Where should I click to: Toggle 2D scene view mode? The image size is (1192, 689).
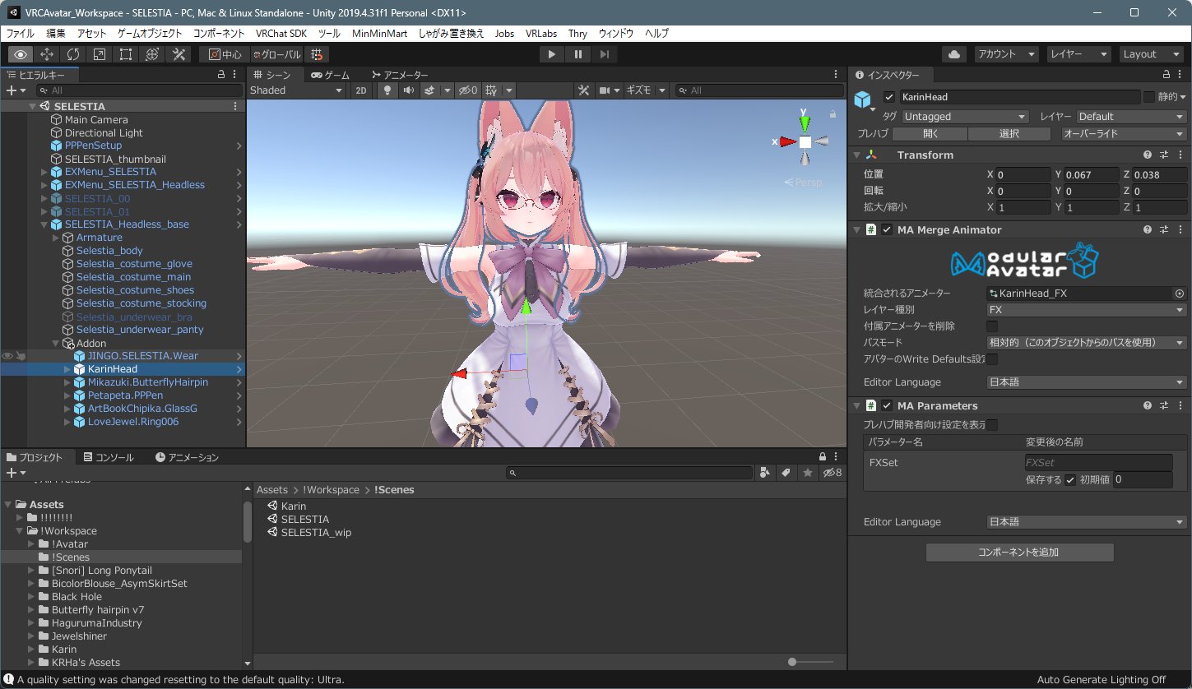point(361,90)
